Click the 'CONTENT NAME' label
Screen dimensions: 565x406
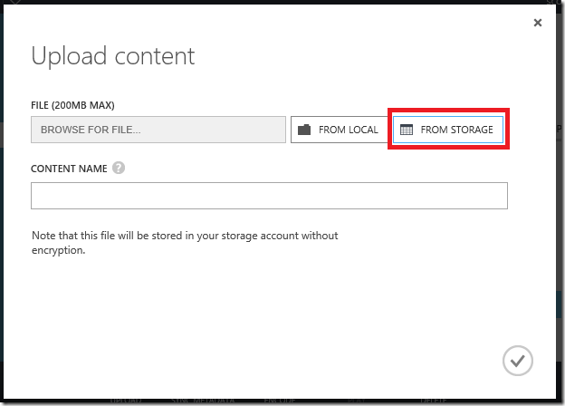[x=69, y=169]
